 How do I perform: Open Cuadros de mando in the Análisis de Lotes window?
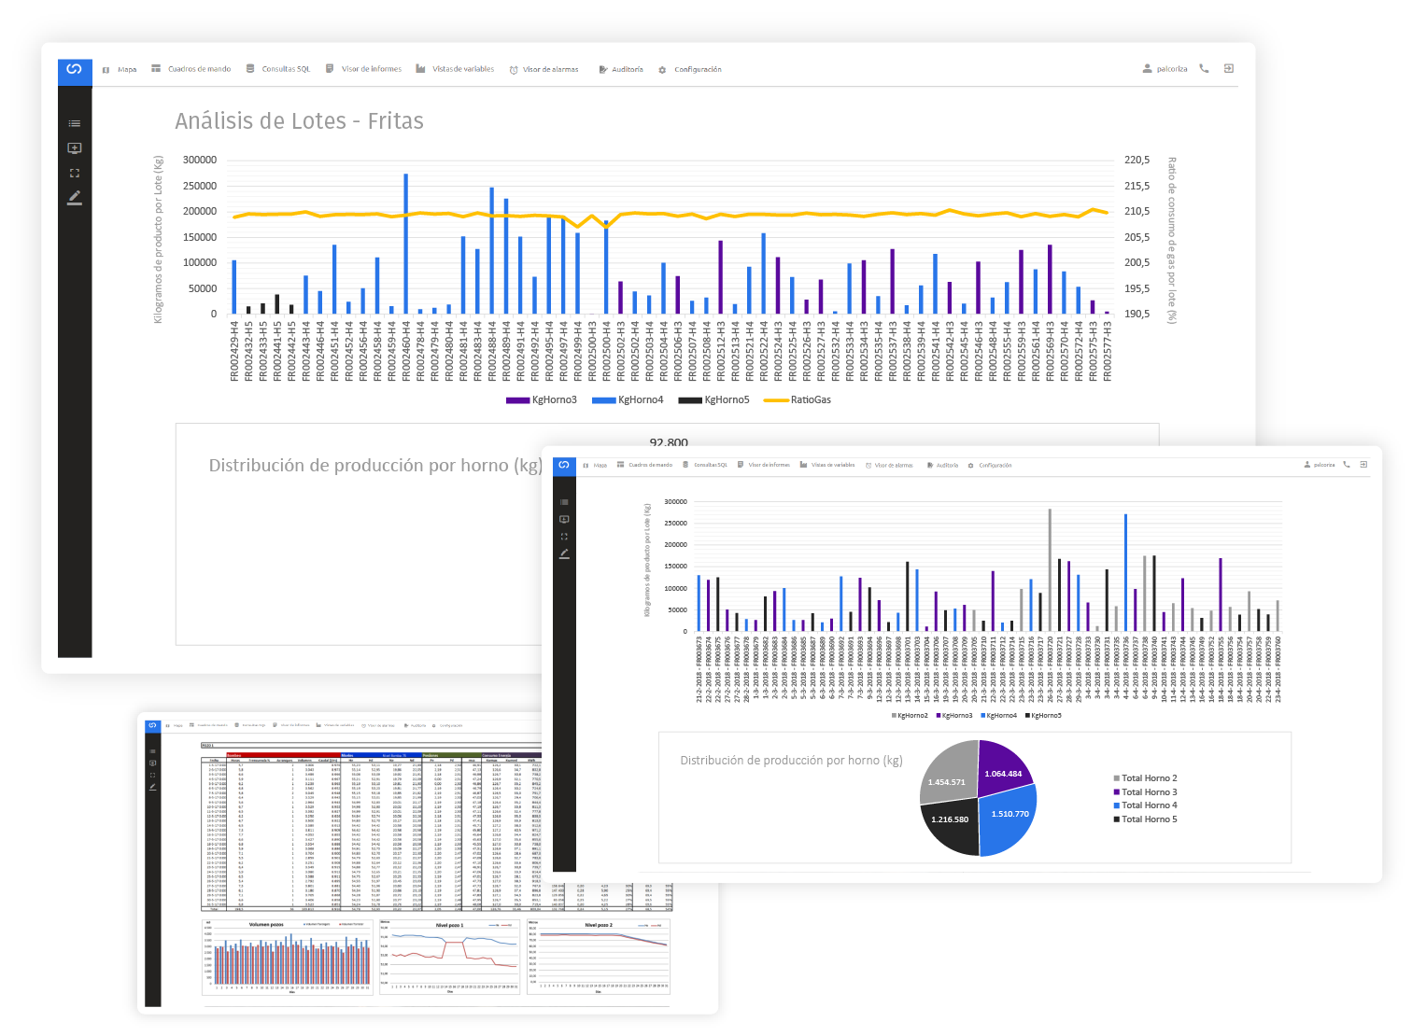191,69
